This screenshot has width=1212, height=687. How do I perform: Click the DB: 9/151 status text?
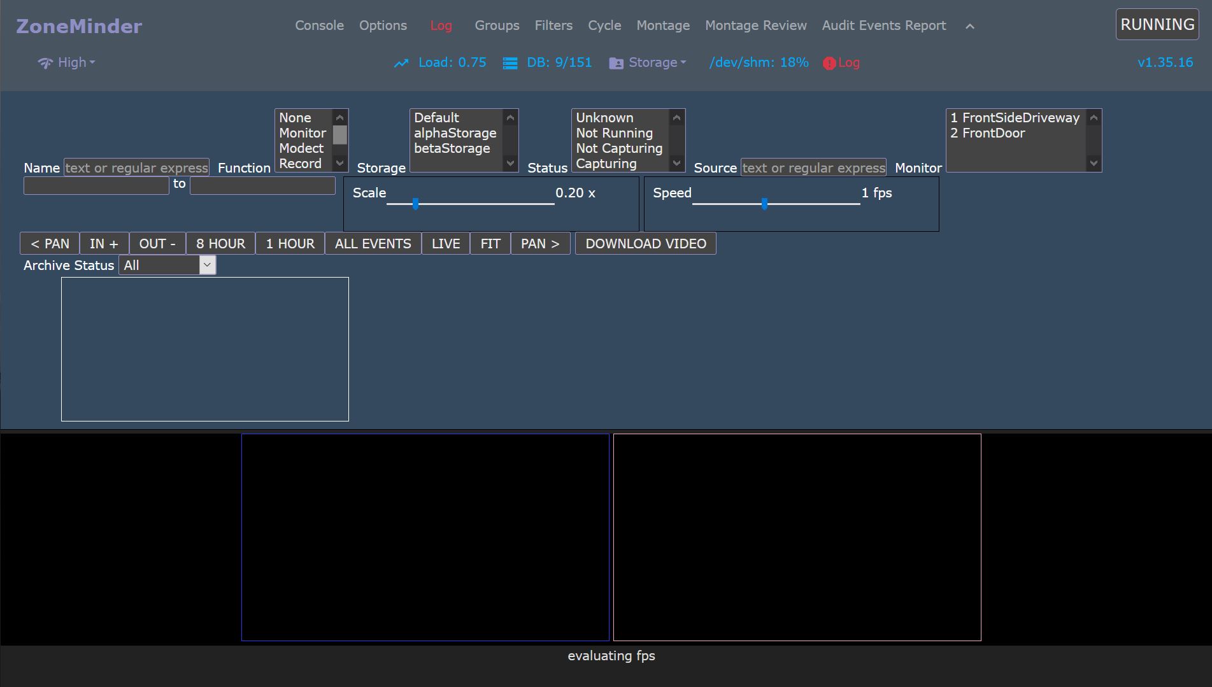click(559, 62)
